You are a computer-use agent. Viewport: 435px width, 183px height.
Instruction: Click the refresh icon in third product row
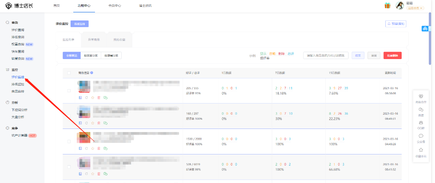(86, 148)
